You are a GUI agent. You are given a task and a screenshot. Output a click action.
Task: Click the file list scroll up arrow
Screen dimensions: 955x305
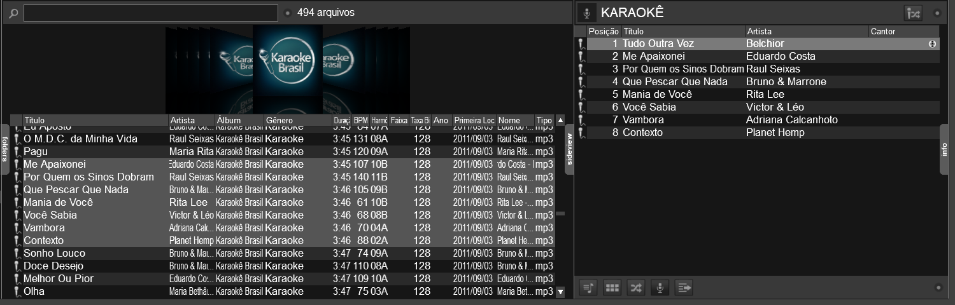[x=560, y=119]
